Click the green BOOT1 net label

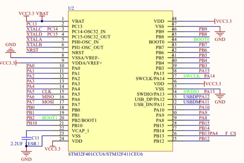(x=50, y=118)
